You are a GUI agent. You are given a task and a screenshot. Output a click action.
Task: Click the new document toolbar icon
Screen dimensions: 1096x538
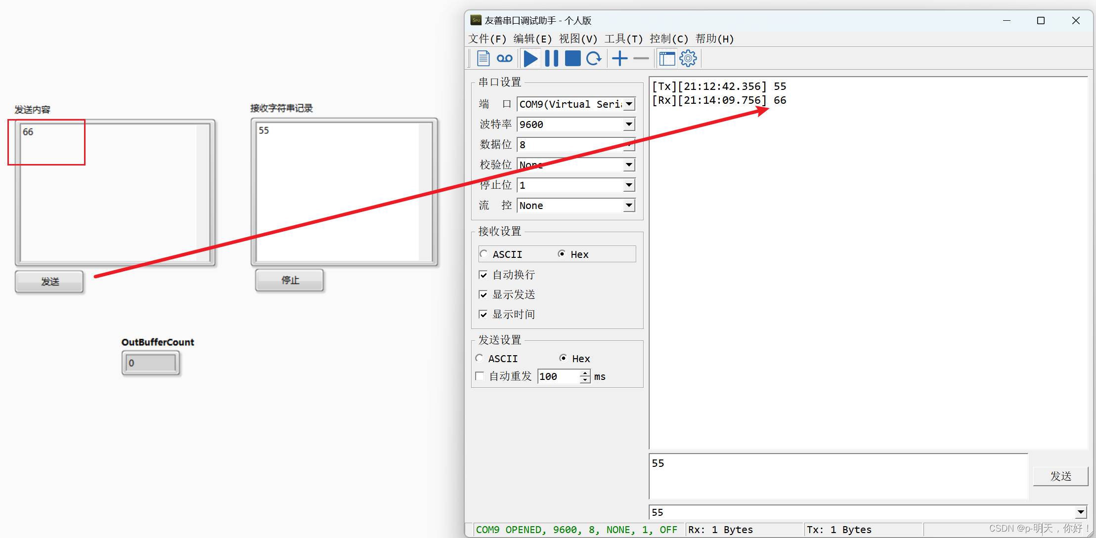(x=483, y=58)
